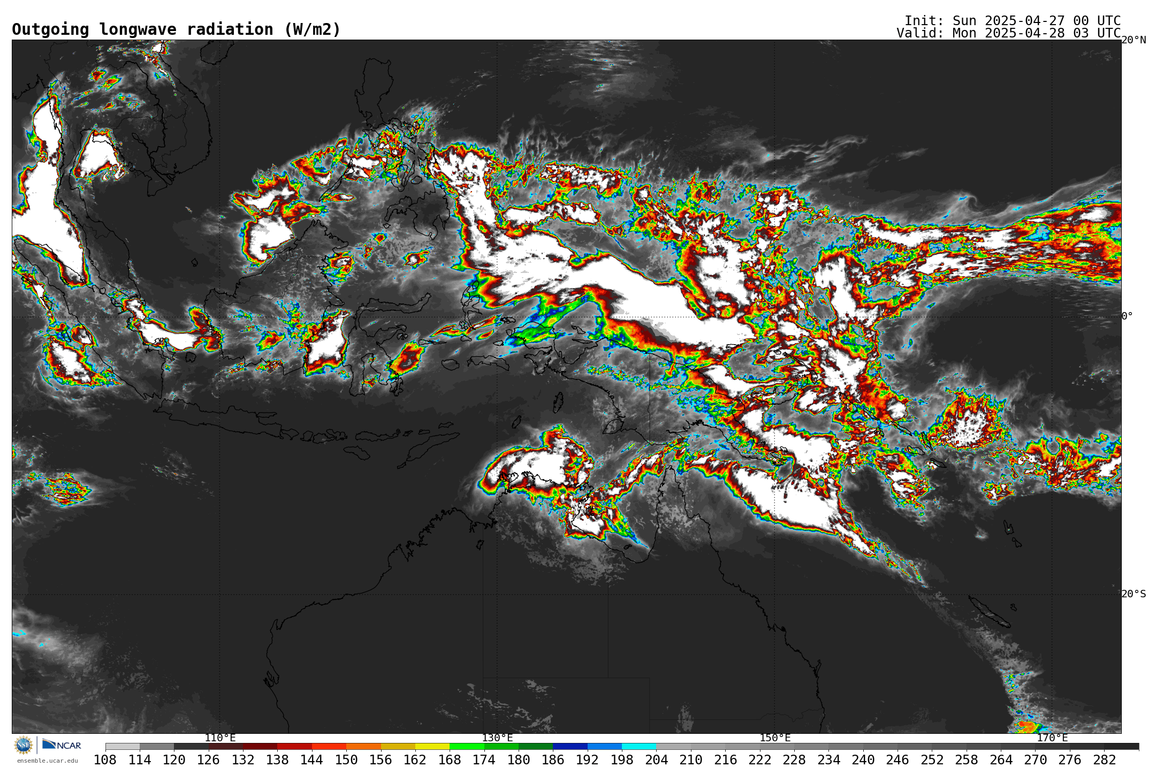The image size is (1156, 767).
Task: Click the colorbar value 240
Action: [863, 760]
